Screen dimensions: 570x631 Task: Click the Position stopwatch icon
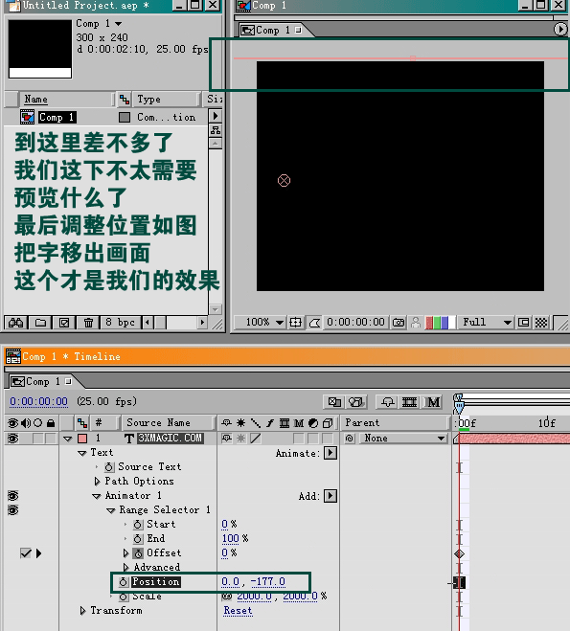click(x=124, y=582)
